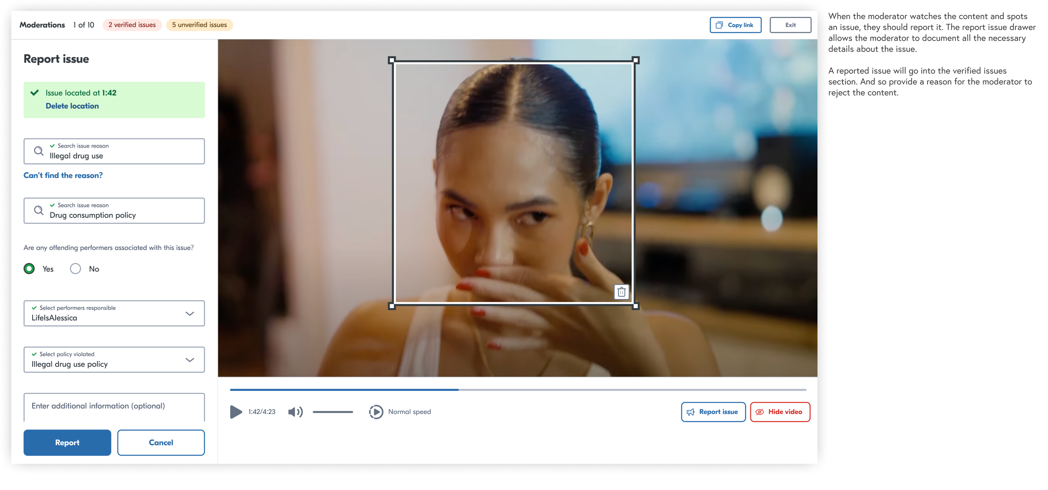Click top-left handle of selection box
Viewport: 1048px width, 490px height.
[392, 61]
